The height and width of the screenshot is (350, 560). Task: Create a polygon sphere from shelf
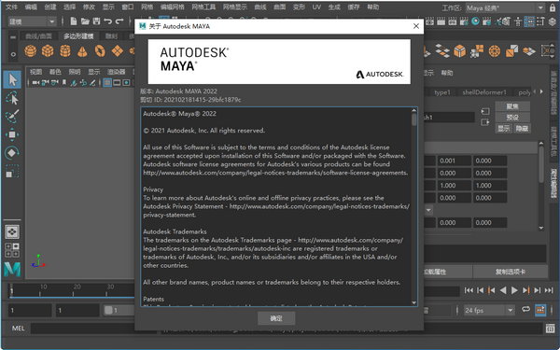pyautogui.click(x=31, y=50)
